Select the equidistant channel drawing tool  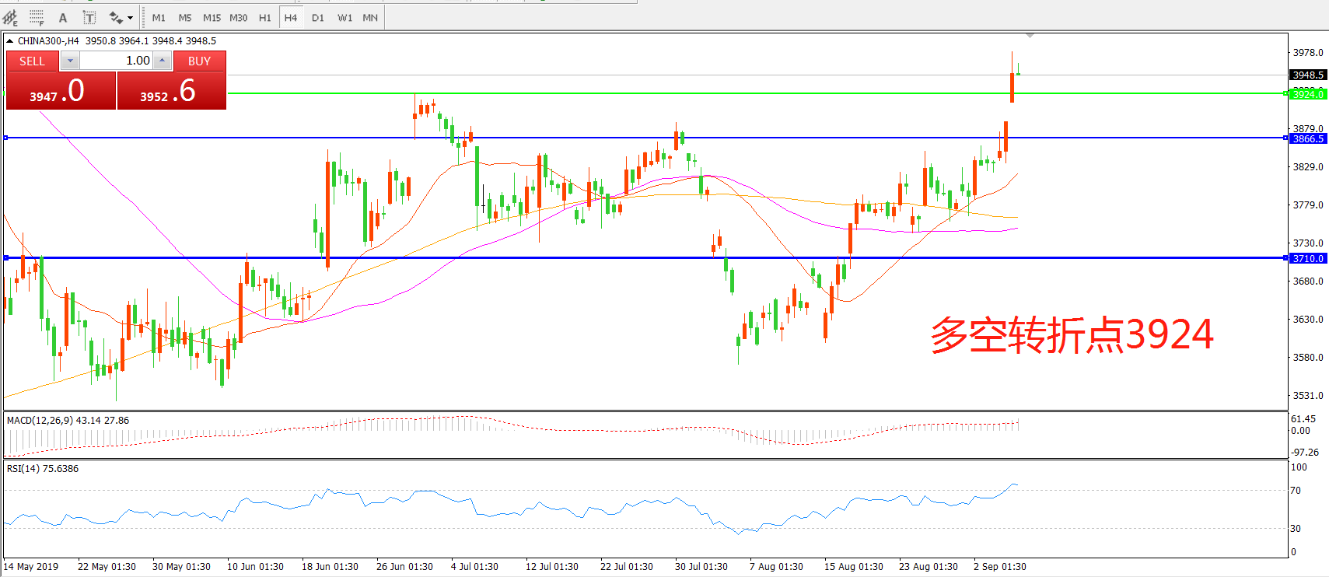tap(10, 17)
